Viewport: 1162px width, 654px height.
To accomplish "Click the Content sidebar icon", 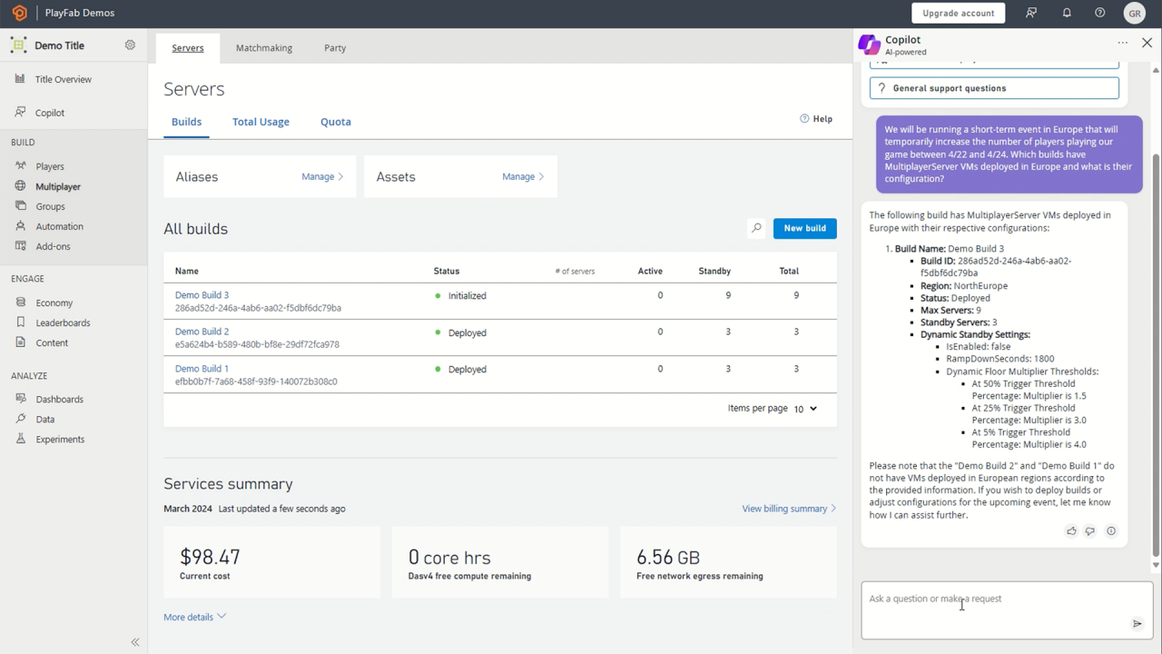I will tap(20, 342).
